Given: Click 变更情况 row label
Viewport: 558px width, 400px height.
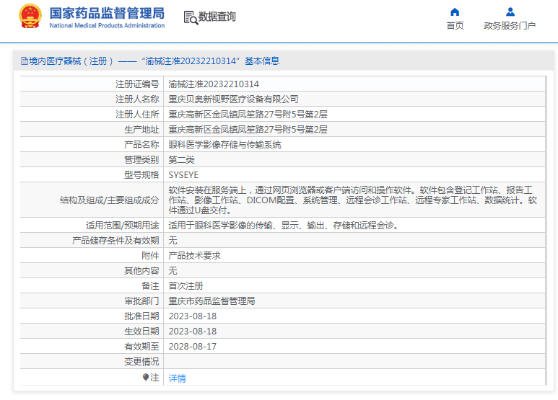Looking at the screenshot, I should [141, 362].
